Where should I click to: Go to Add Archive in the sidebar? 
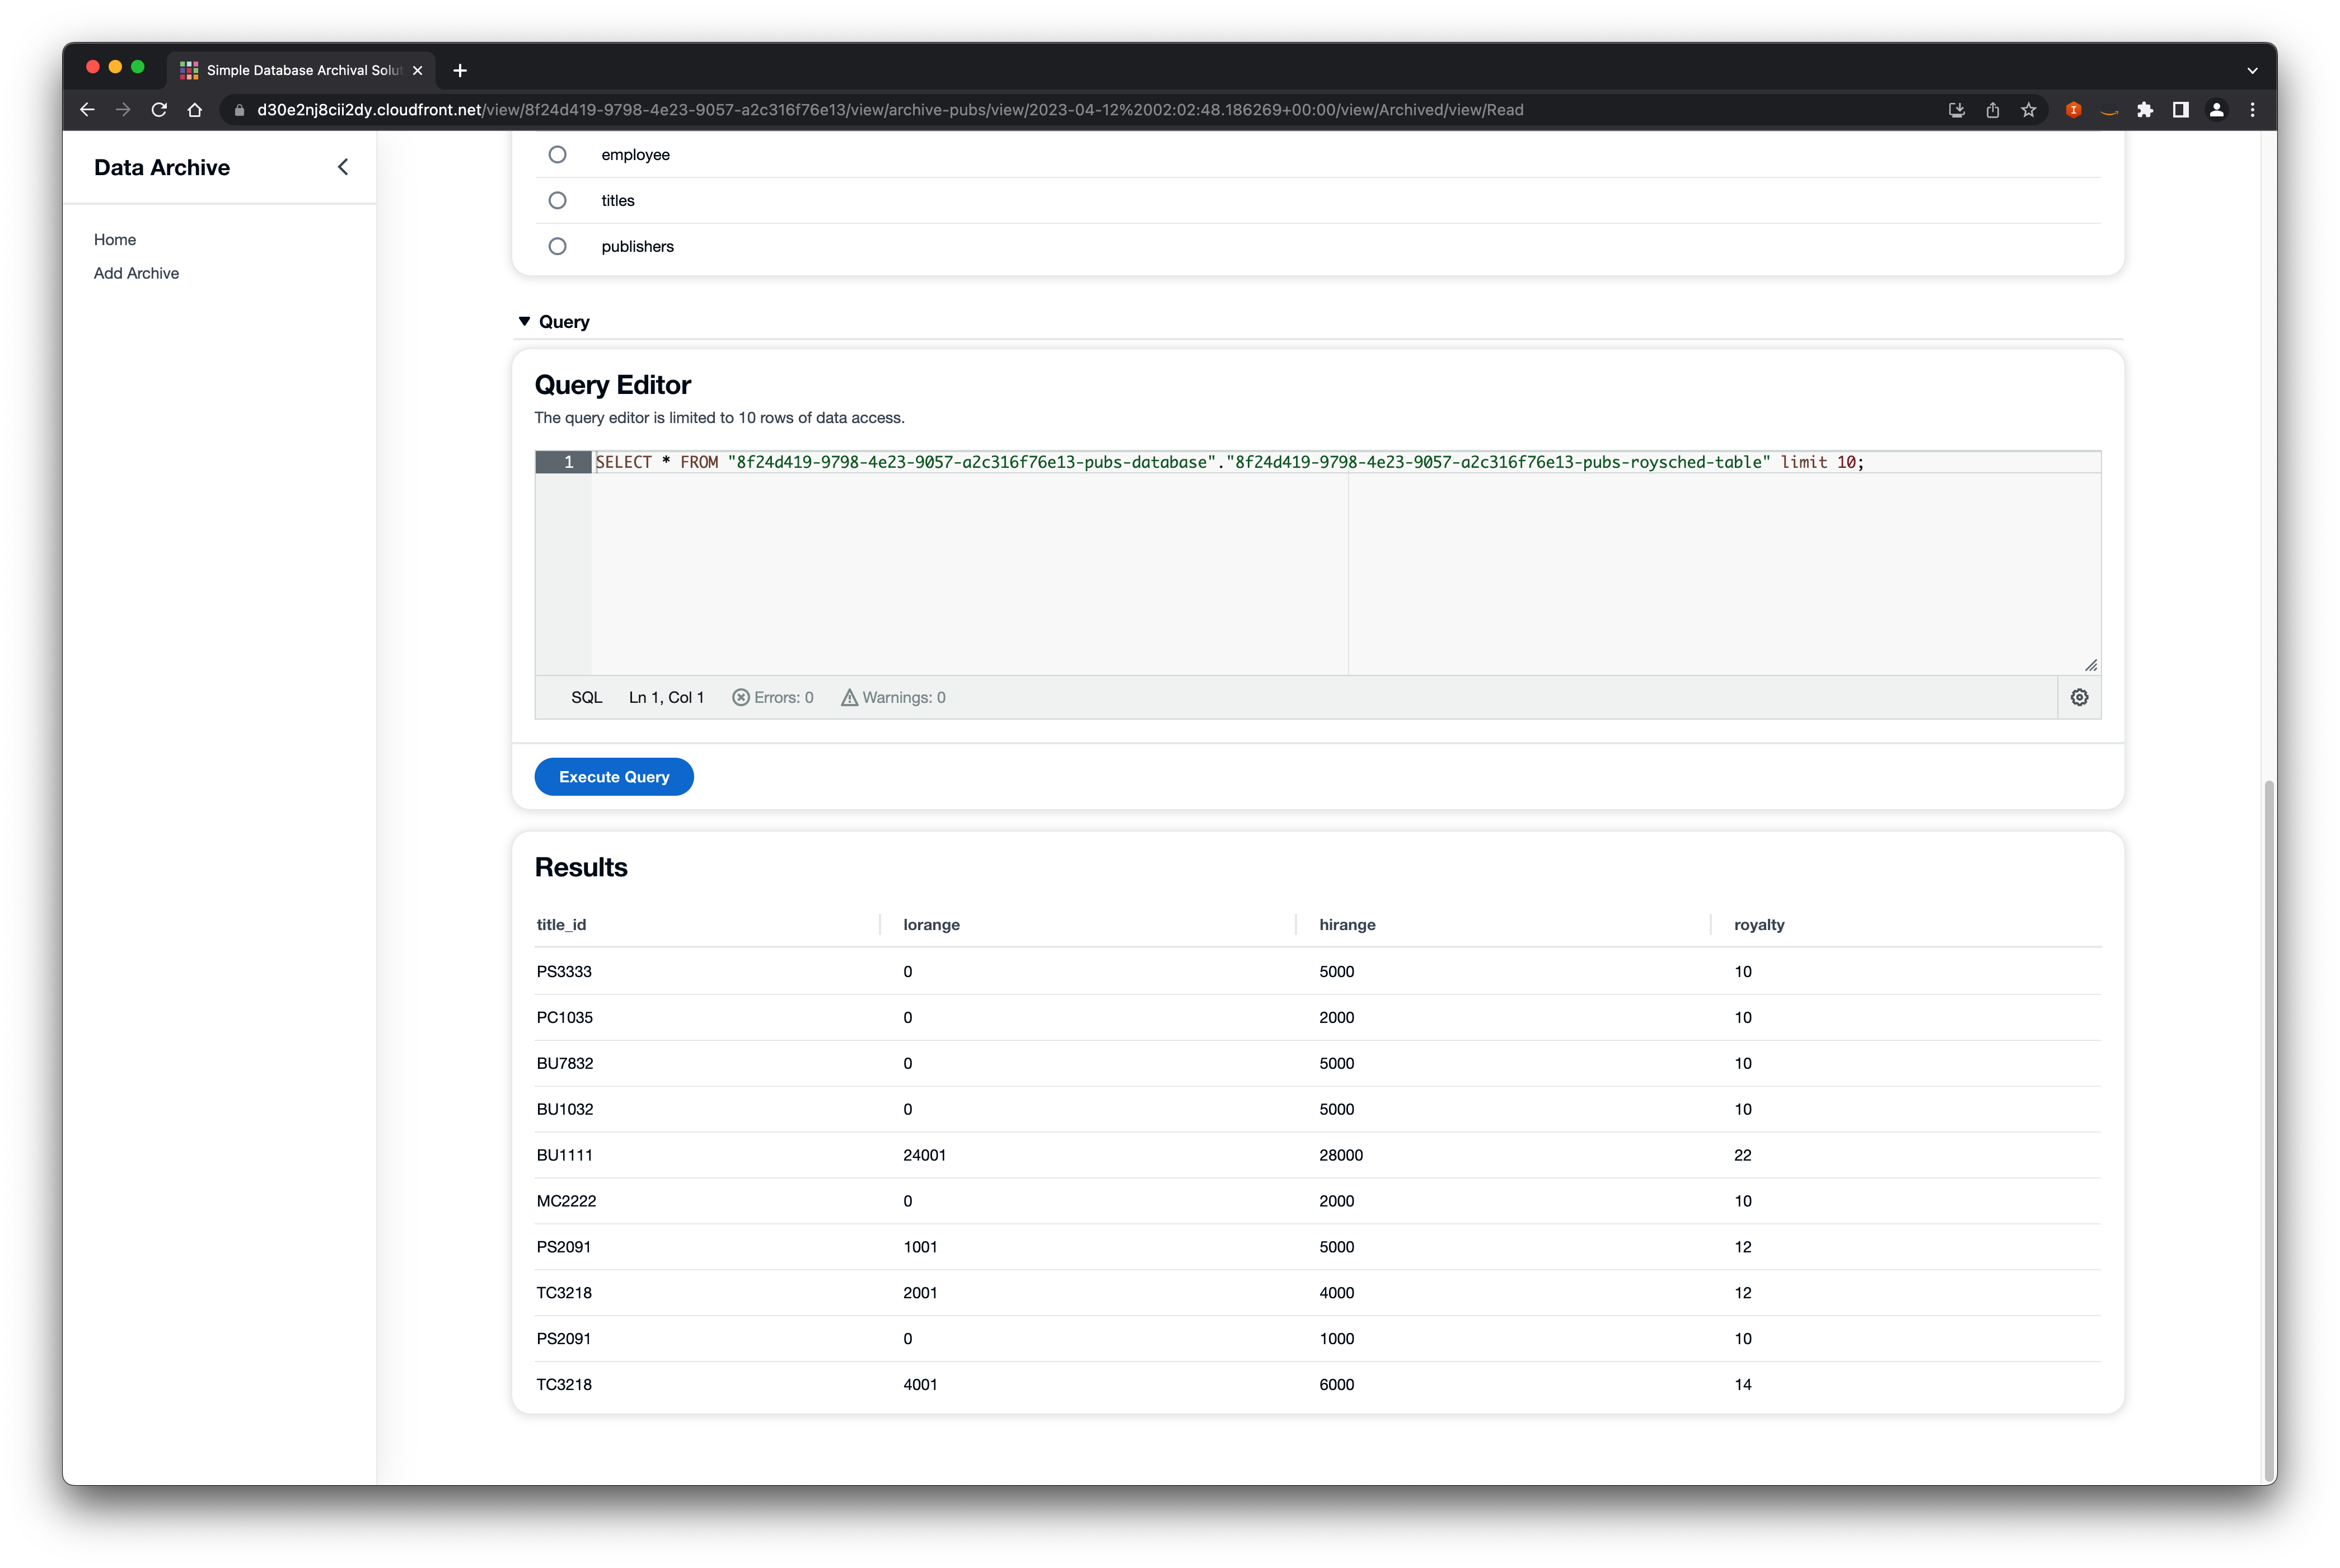(x=136, y=273)
